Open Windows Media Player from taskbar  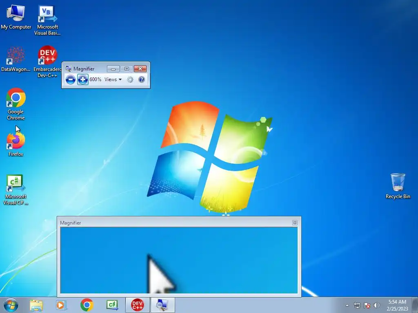(x=61, y=305)
